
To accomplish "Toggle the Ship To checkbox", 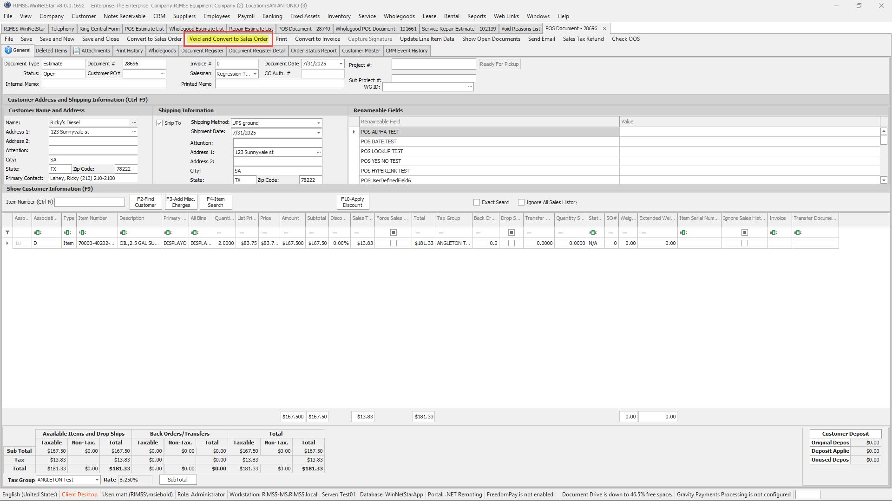I will [x=159, y=123].
